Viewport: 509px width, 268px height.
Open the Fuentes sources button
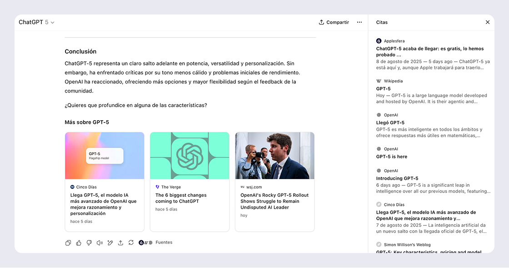tap(155, 243)
